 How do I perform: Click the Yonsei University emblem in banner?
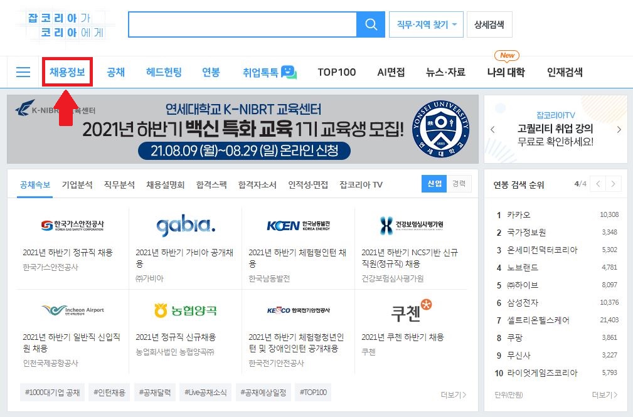pyautogui.click(x=441, y=129)
